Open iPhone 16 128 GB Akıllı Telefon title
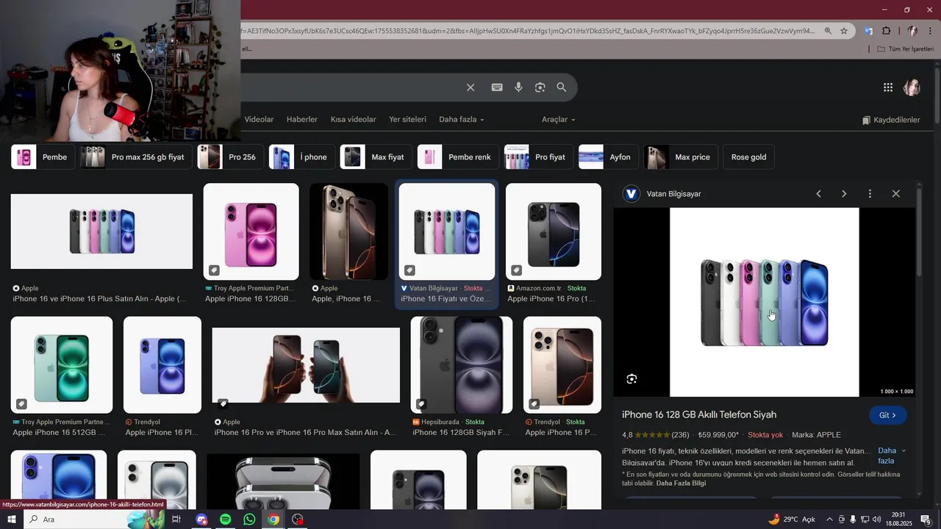The height and width of the screenshot is (529, 941). coord(699,414)
